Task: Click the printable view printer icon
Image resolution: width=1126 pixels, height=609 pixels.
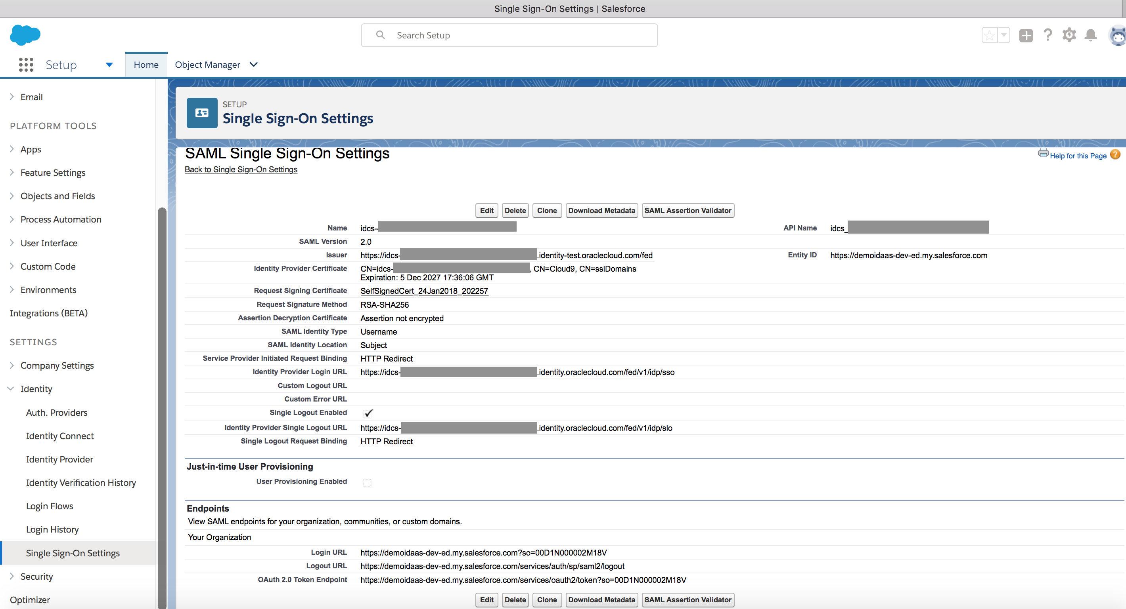Action: pos(1044,154)
